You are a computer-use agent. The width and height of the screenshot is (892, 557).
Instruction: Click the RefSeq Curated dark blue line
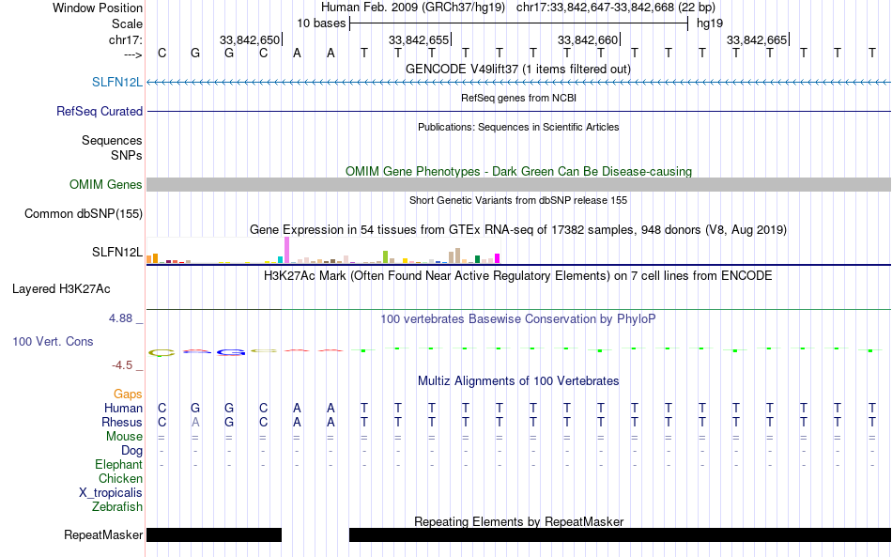tap(519, 112)
